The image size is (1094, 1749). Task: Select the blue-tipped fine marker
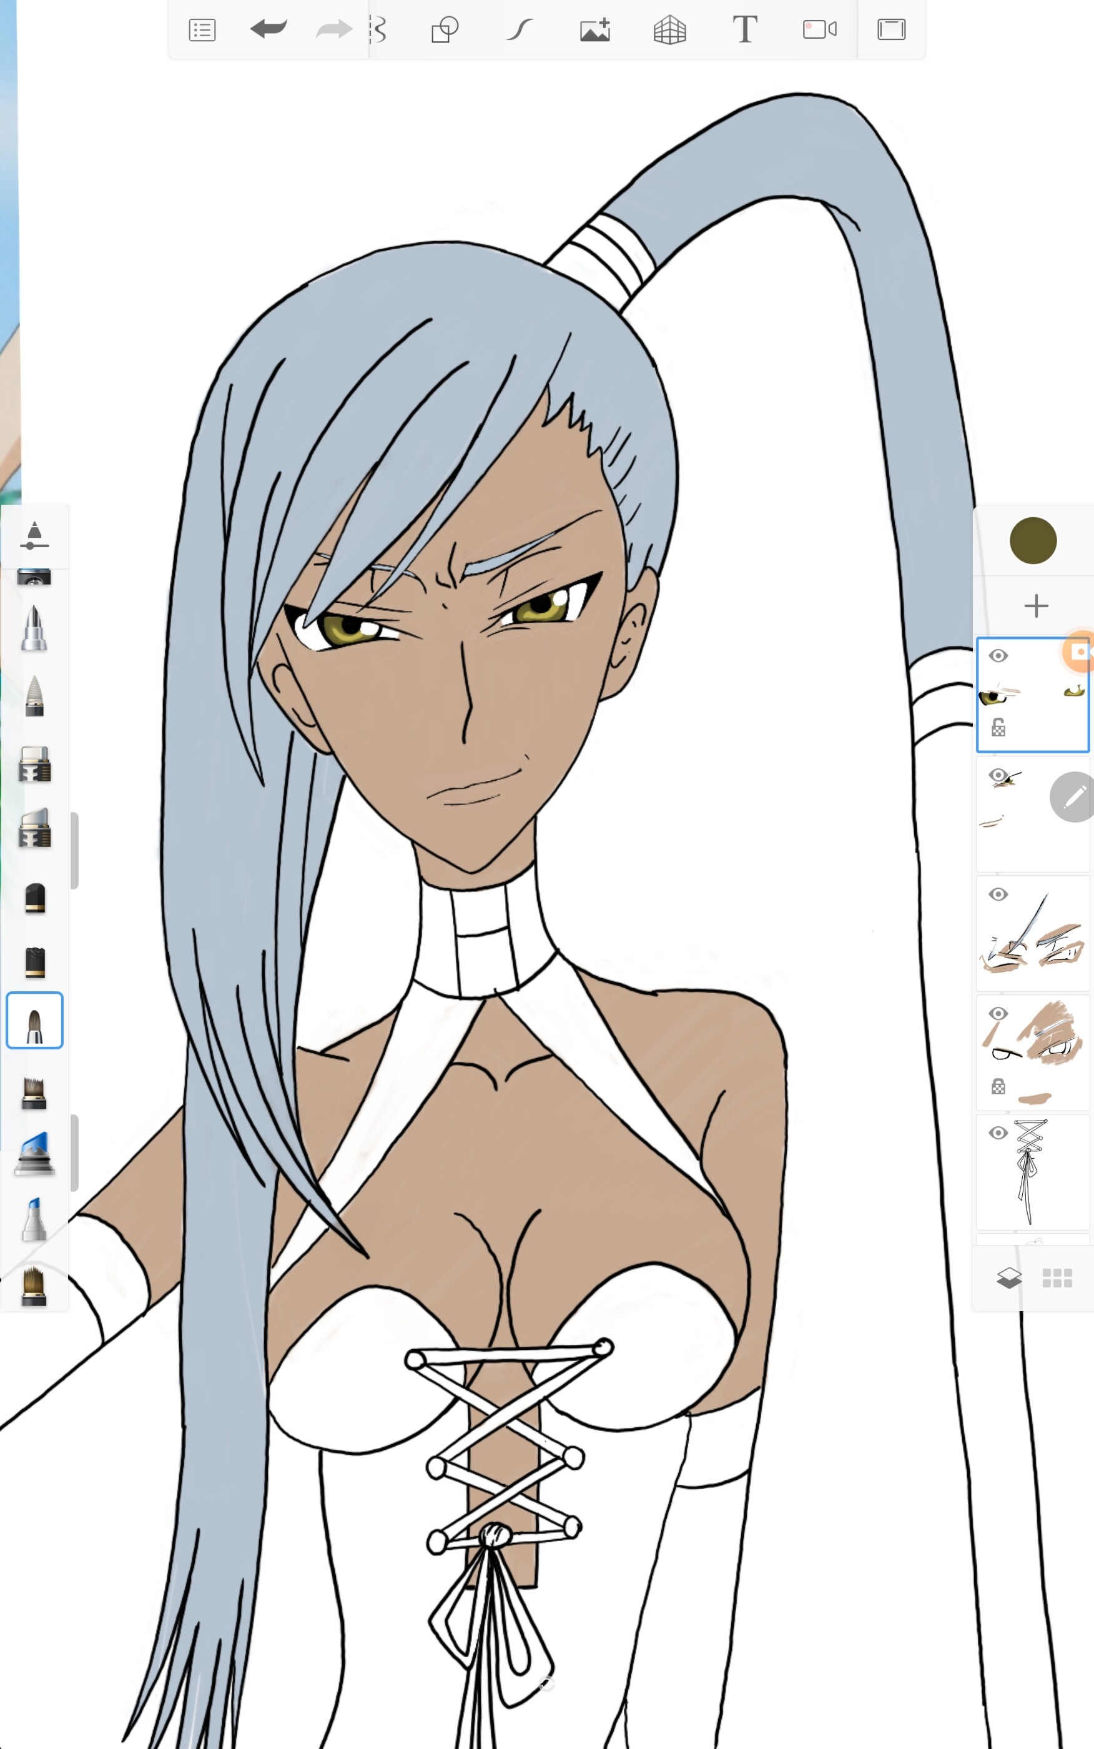[34, 1219]
